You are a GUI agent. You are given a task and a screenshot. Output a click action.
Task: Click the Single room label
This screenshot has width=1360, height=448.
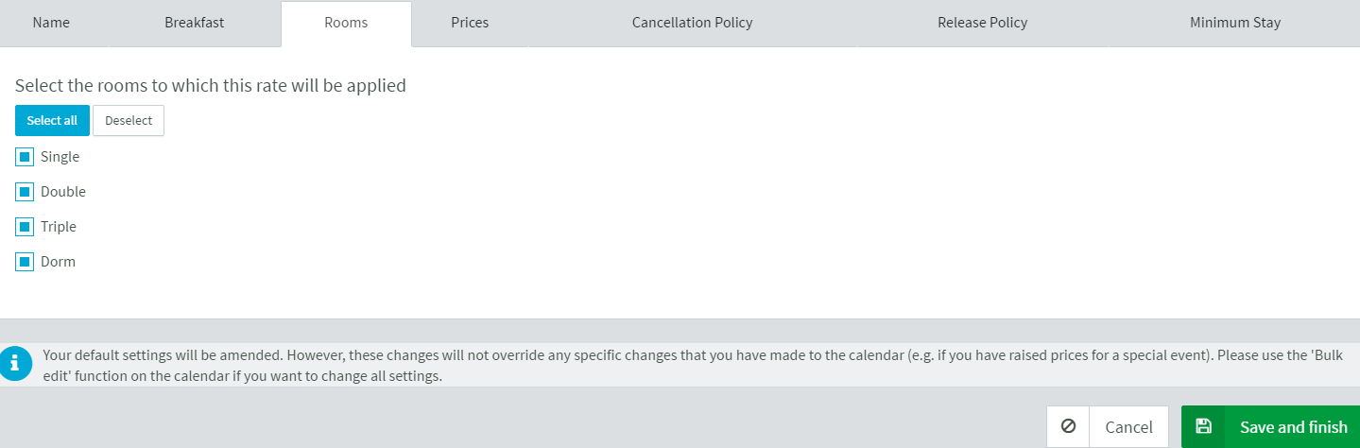(x=60, y=157)
